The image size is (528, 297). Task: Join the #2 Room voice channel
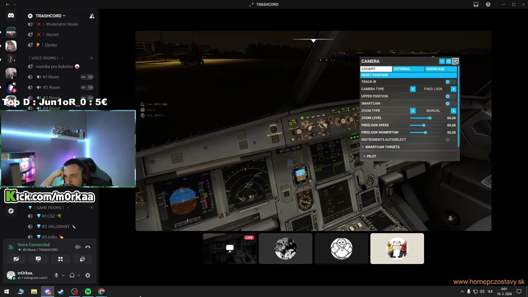point(61,87)
